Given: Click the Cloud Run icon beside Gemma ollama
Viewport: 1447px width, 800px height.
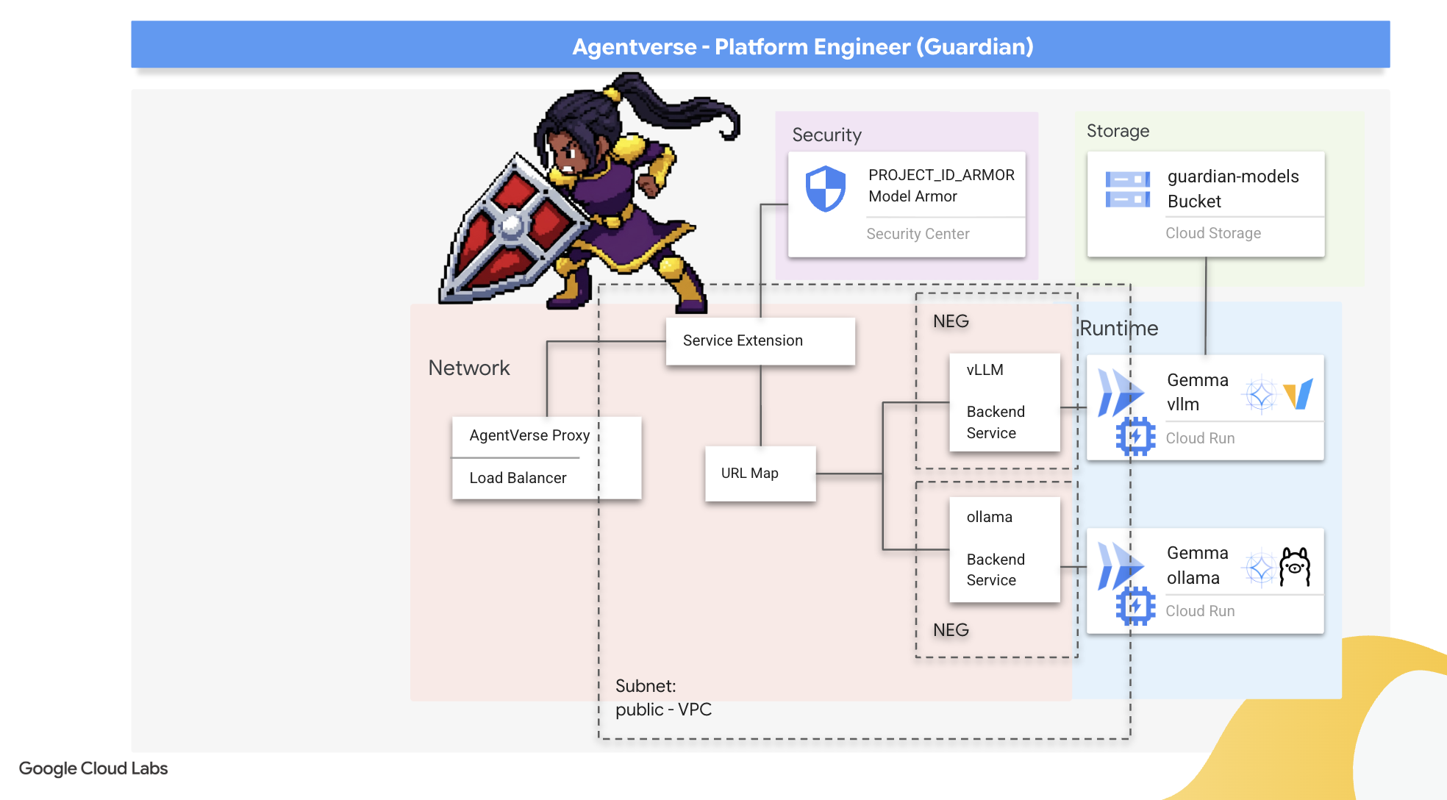Looking at the screenshot, I should coord(1119,565).
